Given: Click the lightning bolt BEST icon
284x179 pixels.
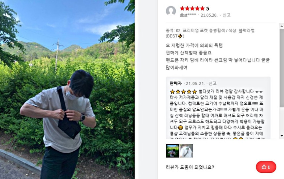Looking at the screenshot, I should coord(180,36).
